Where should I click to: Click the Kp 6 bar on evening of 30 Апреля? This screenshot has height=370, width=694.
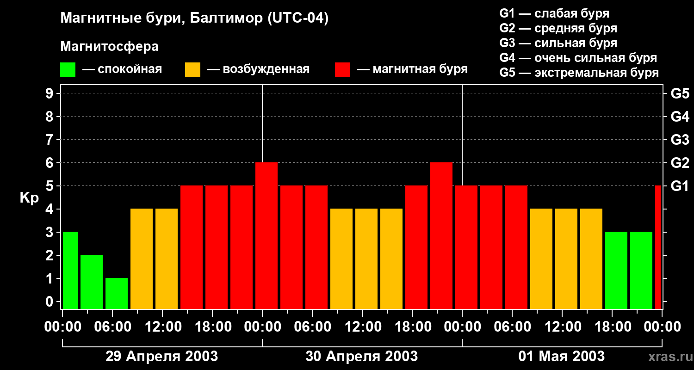441,235
